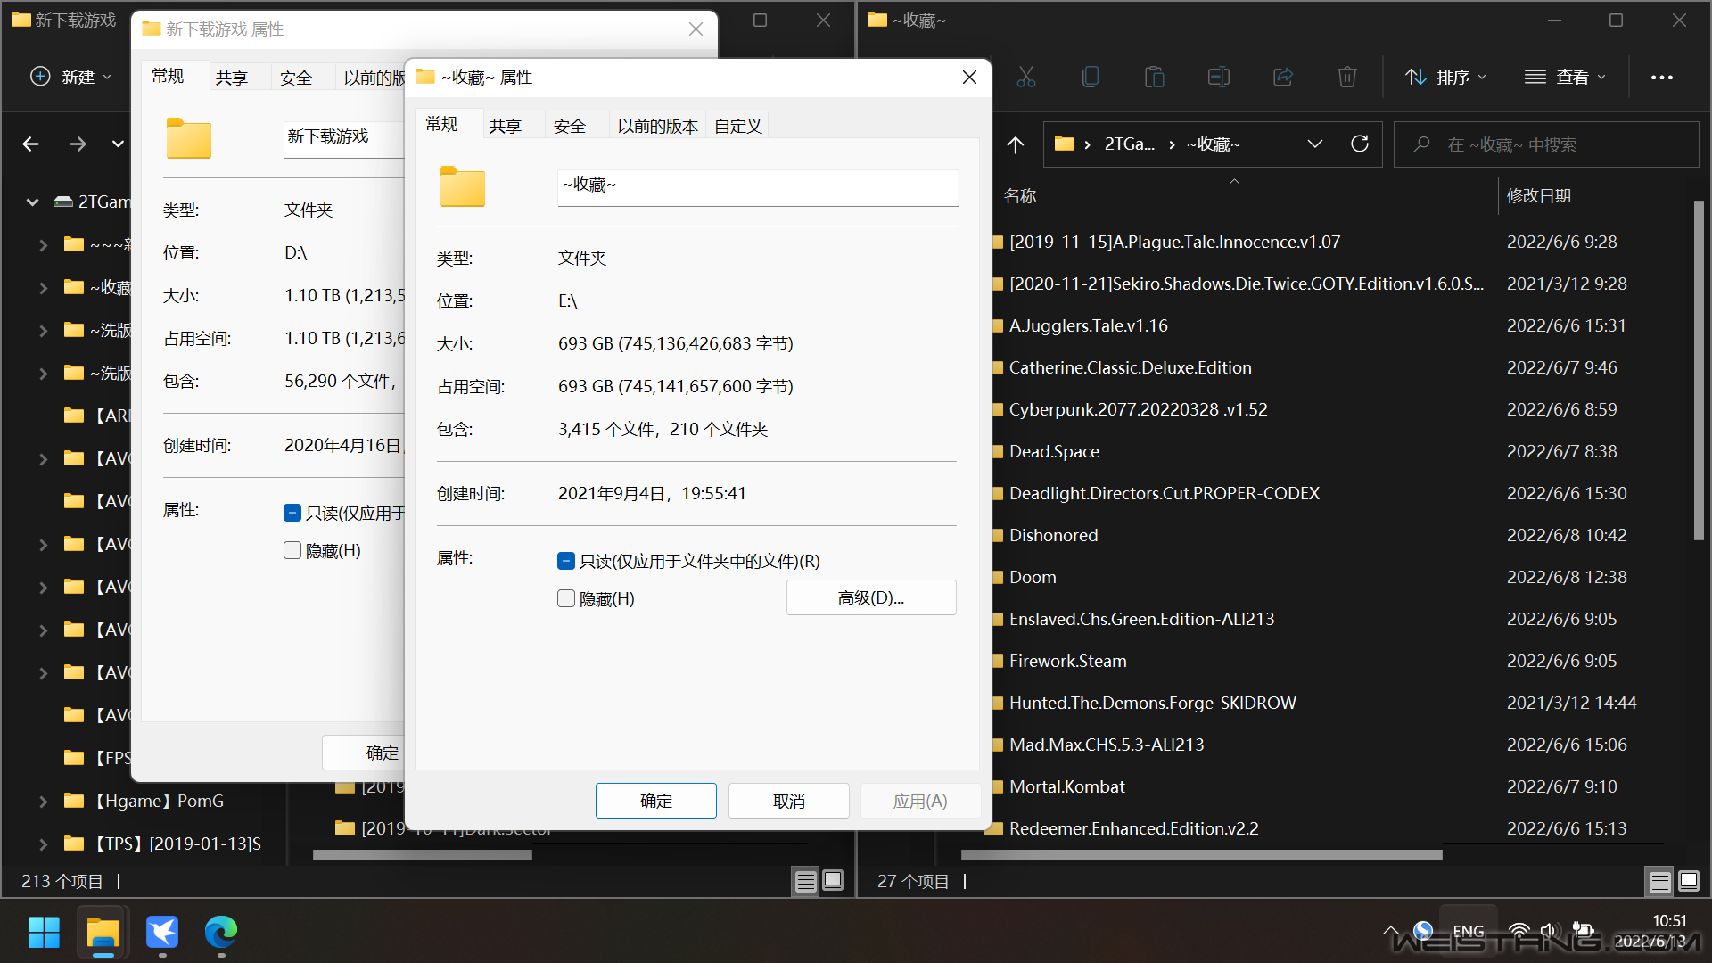Viewport: 1712px width, 963px height.
Task: Toggle 只读 checkbox in 新下载游戏 properties dialog
Action: [292, 513]
